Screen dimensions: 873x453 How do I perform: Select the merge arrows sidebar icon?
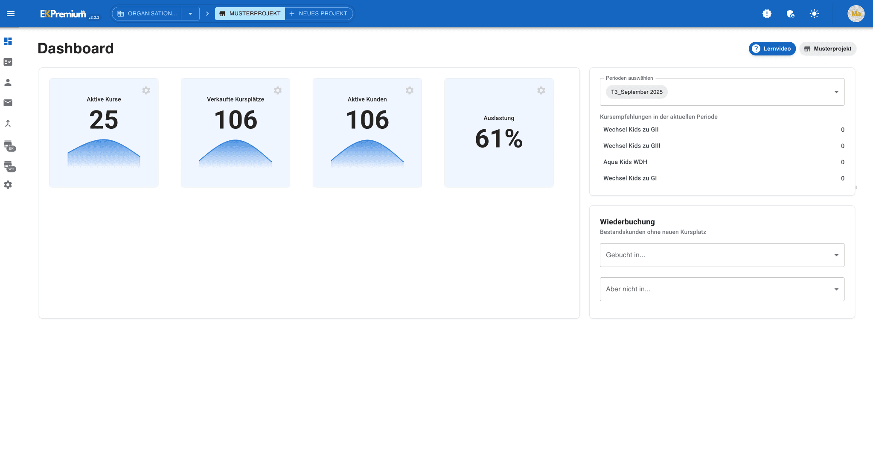pyautogui.click(x=8, y=123)
